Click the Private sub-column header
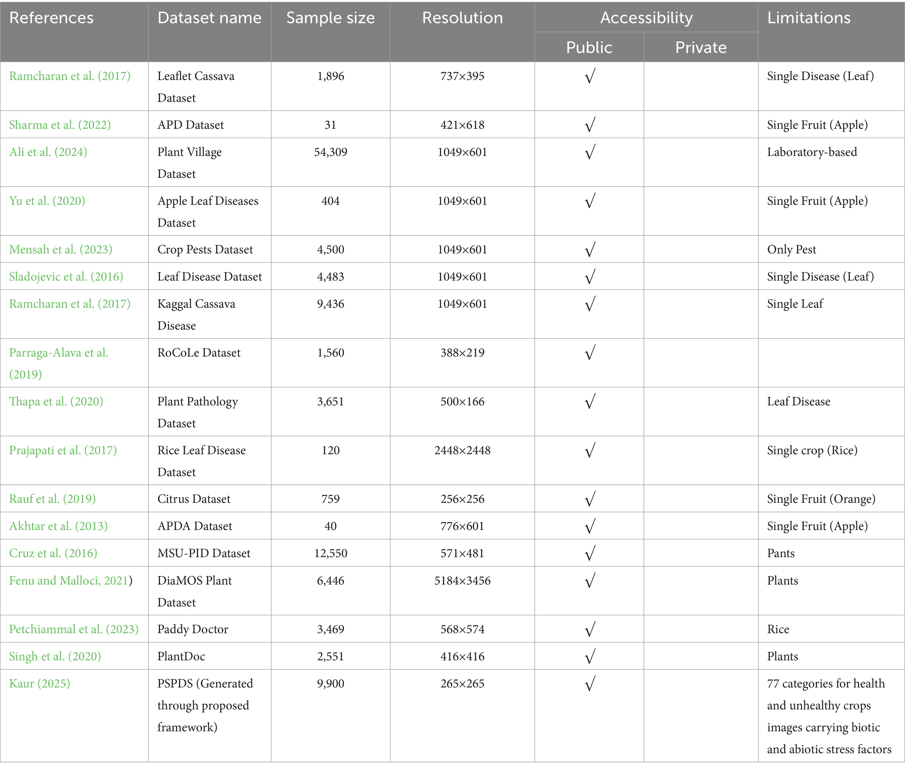Image resolution: width=905 pixels, height=770 pixels. 701,47
